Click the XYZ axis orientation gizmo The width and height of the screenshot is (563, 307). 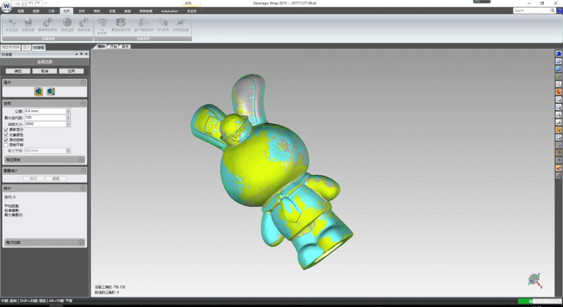535,280
